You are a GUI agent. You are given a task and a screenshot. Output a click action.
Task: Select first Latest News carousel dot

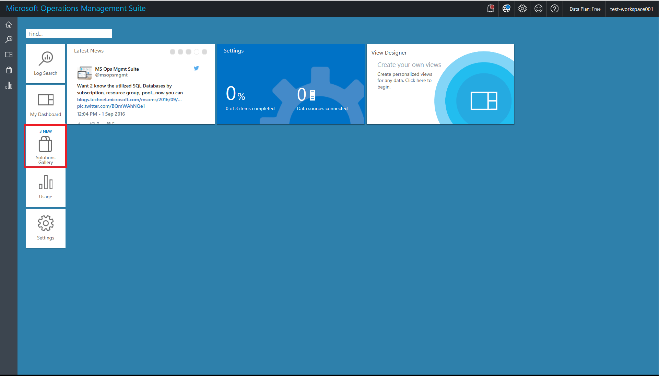click(x=173, y=52)
